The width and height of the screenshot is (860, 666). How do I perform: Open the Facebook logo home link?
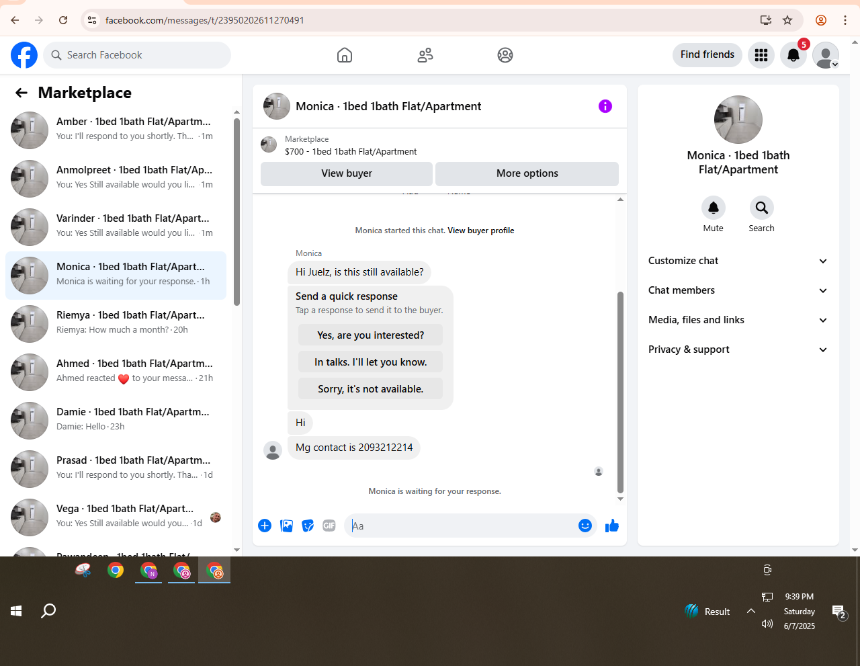pos(24,55)
